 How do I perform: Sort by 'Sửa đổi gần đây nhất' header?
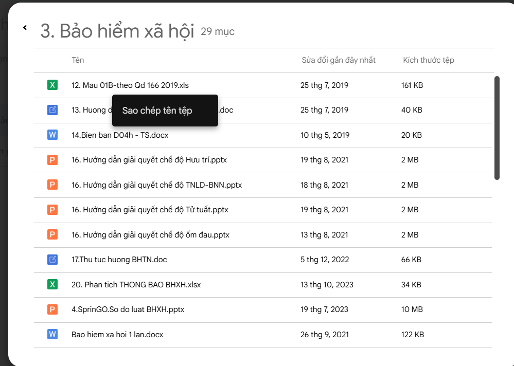pyautogui.click(x=339, y=60)
